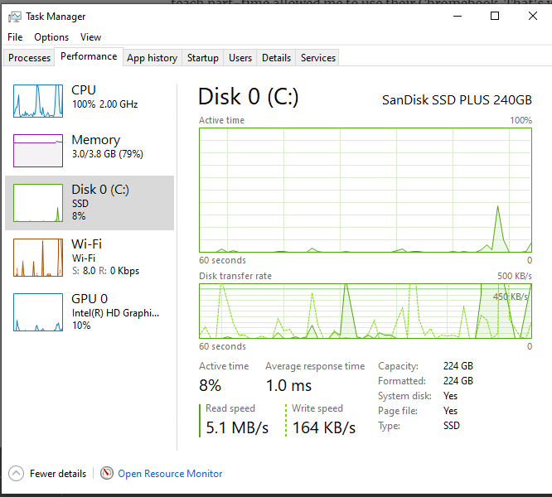Viewport: 552px width, 497px height.
Task: Switch to the Startup tab
Action: [x=203, y=58]
